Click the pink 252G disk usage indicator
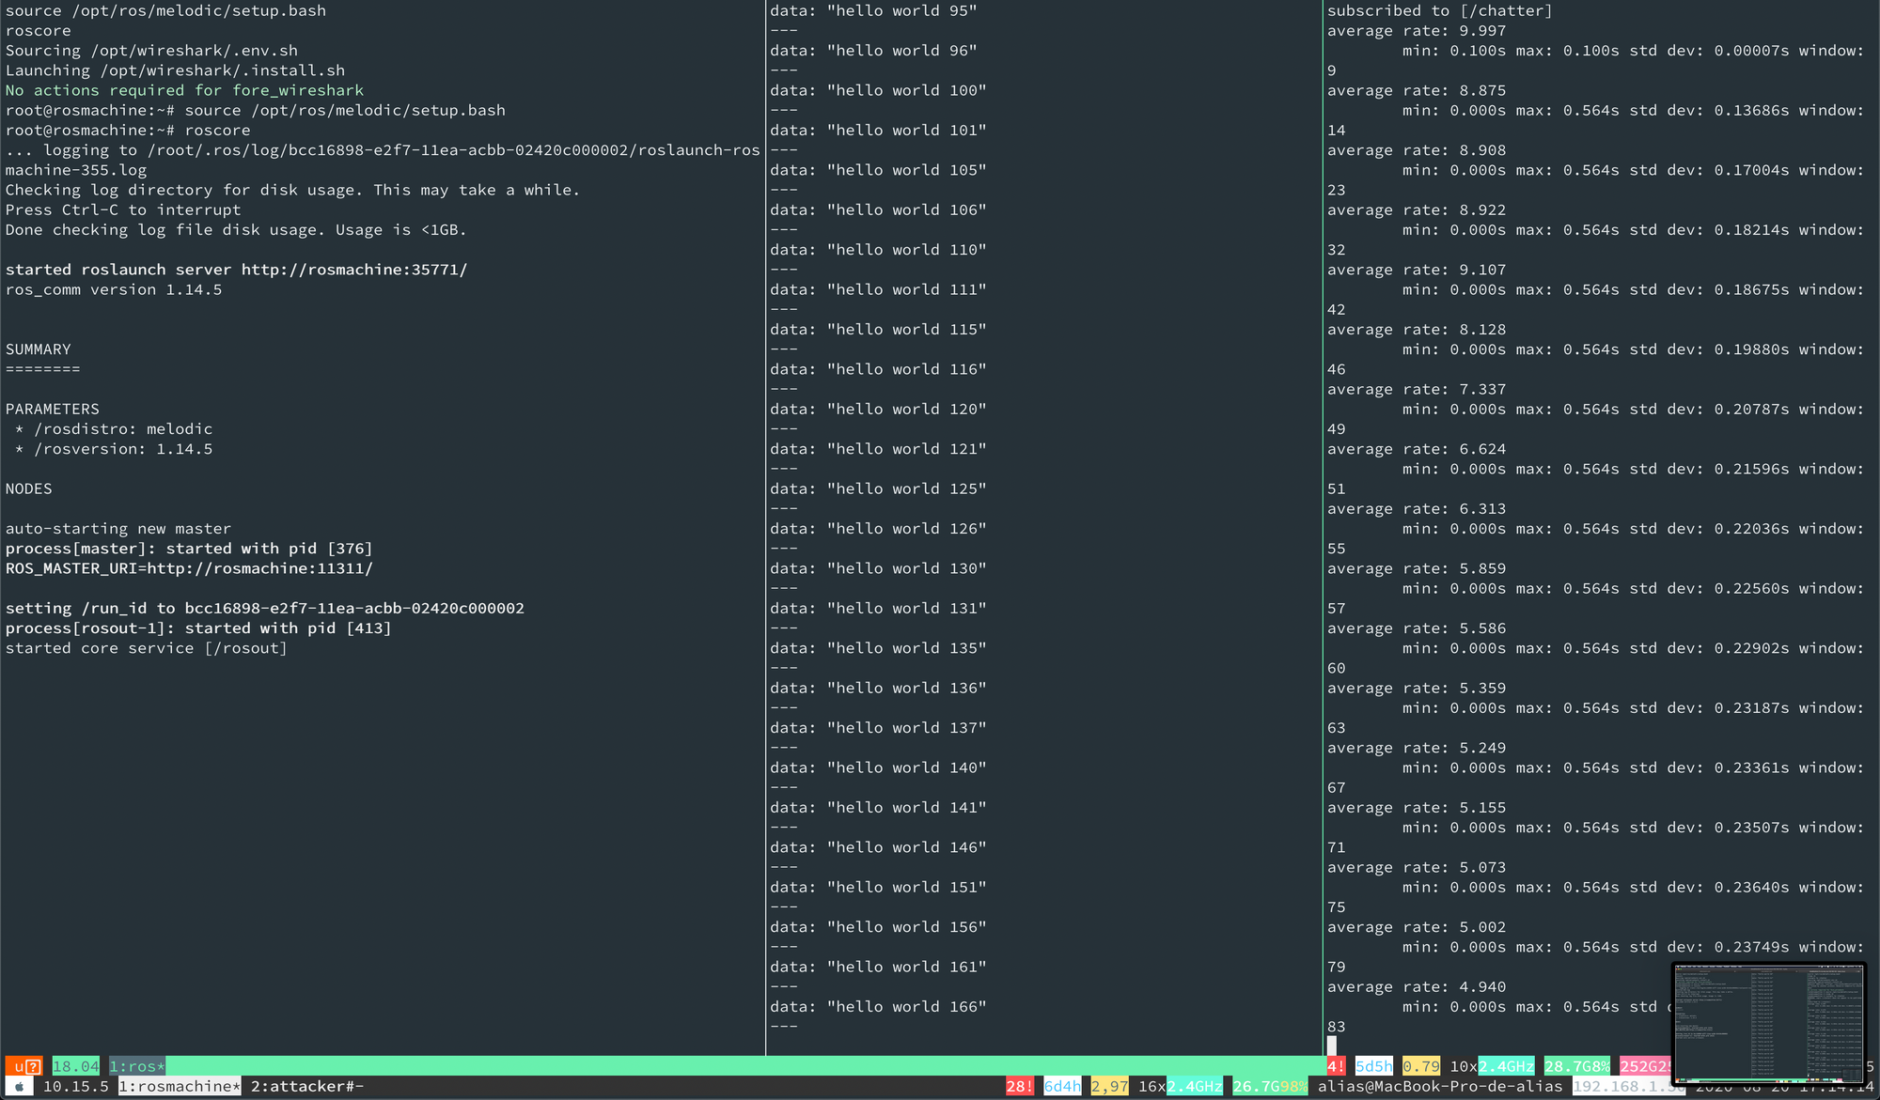Screen dimensions: 1880x1100 click(1645, 1066)
